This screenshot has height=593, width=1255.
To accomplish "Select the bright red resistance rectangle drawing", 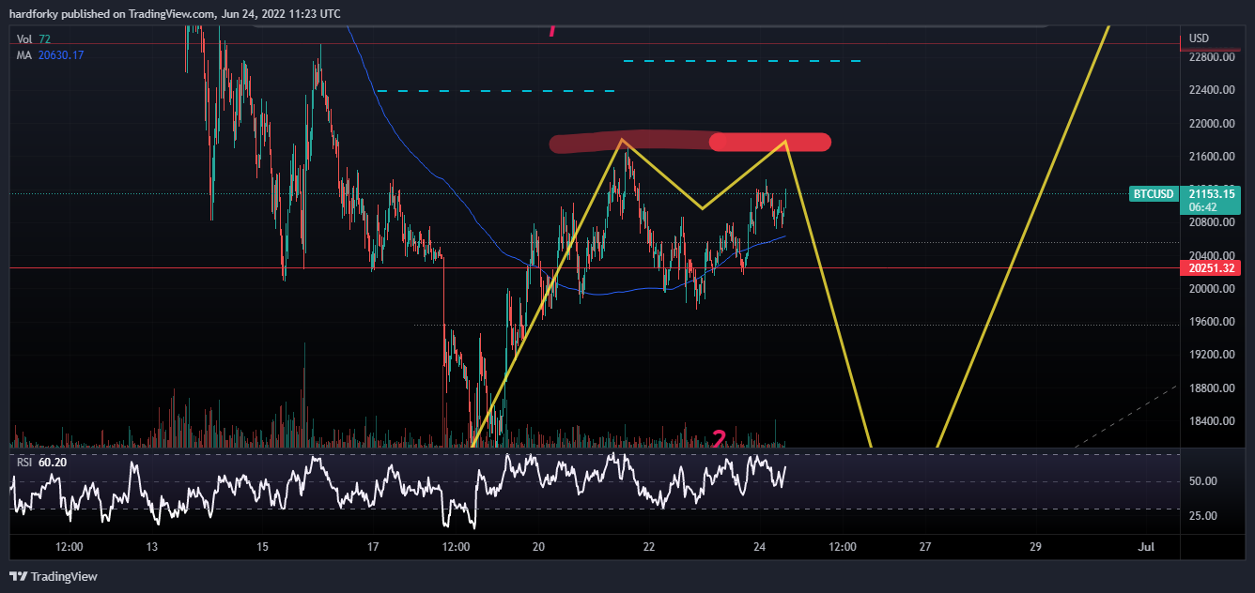I will (x=770, y=142).
